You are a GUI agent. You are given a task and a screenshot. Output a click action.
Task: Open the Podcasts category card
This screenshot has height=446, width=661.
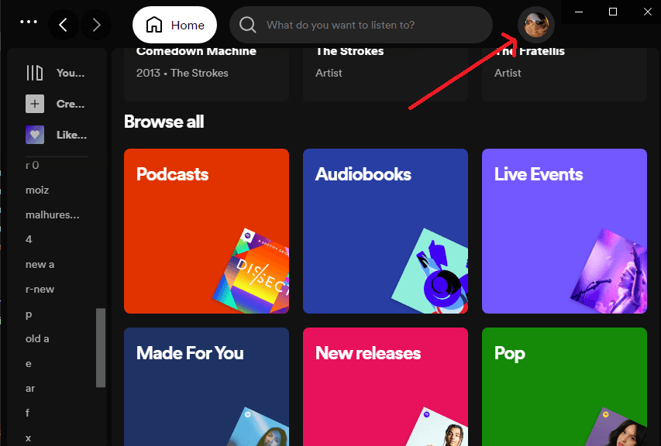(x=207, y=231)
